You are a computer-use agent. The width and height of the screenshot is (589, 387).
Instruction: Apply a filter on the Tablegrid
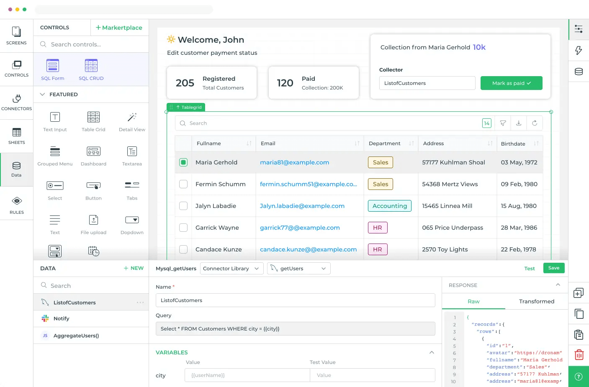(x=503, y=123)
